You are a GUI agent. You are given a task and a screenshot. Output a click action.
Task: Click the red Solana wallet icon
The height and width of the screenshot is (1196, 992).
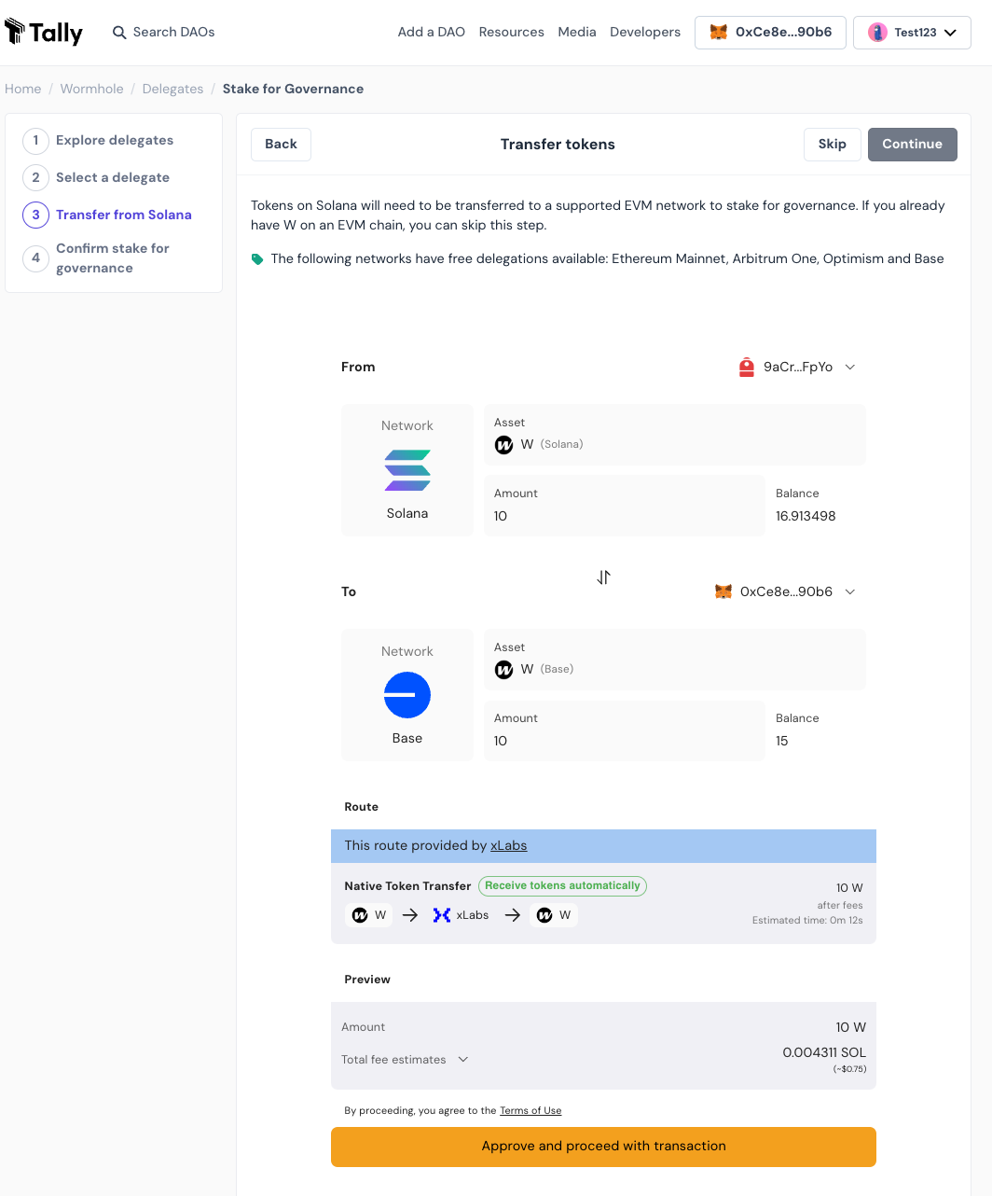pos(747,368)
